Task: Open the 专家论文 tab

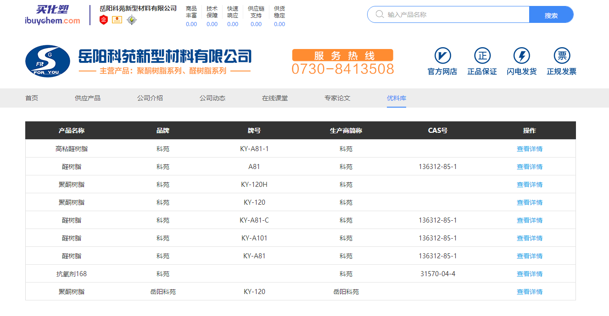Action: click(x=337, y=98)
